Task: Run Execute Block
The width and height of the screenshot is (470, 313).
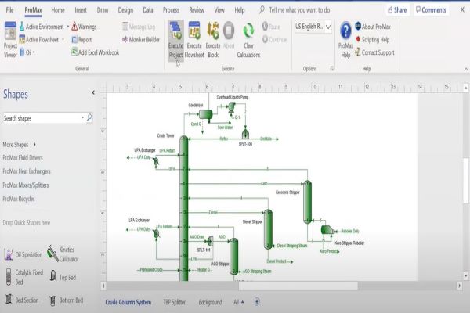Action: pyautogui.click(x=213, y=40)
